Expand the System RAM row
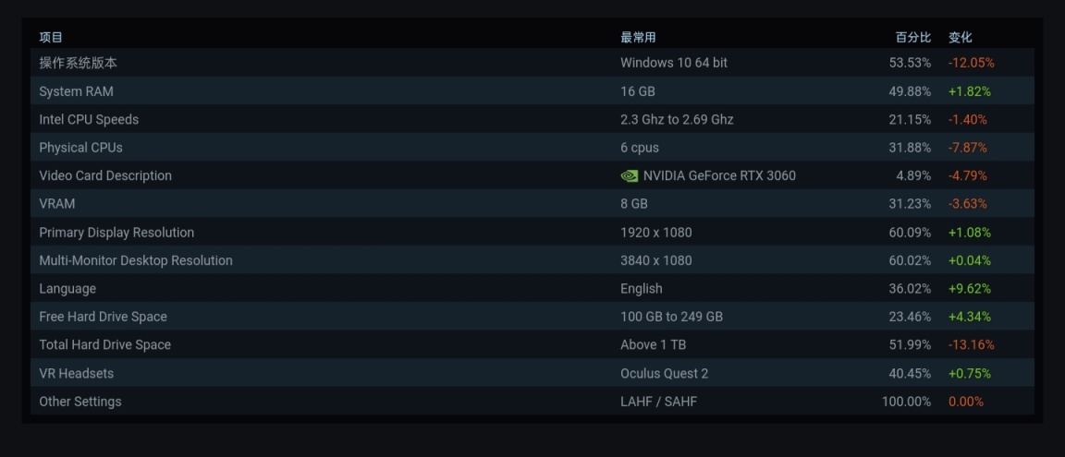Viewport: 1065px width, 457px height. [x=532, y=90]
